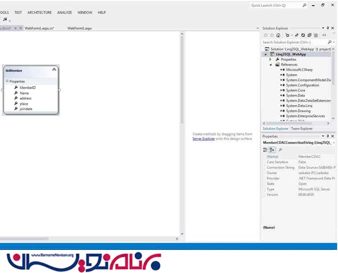Click the Search Solution Explorer input field
The width and height of the screenshot is (338, 273).
(294, 42)
